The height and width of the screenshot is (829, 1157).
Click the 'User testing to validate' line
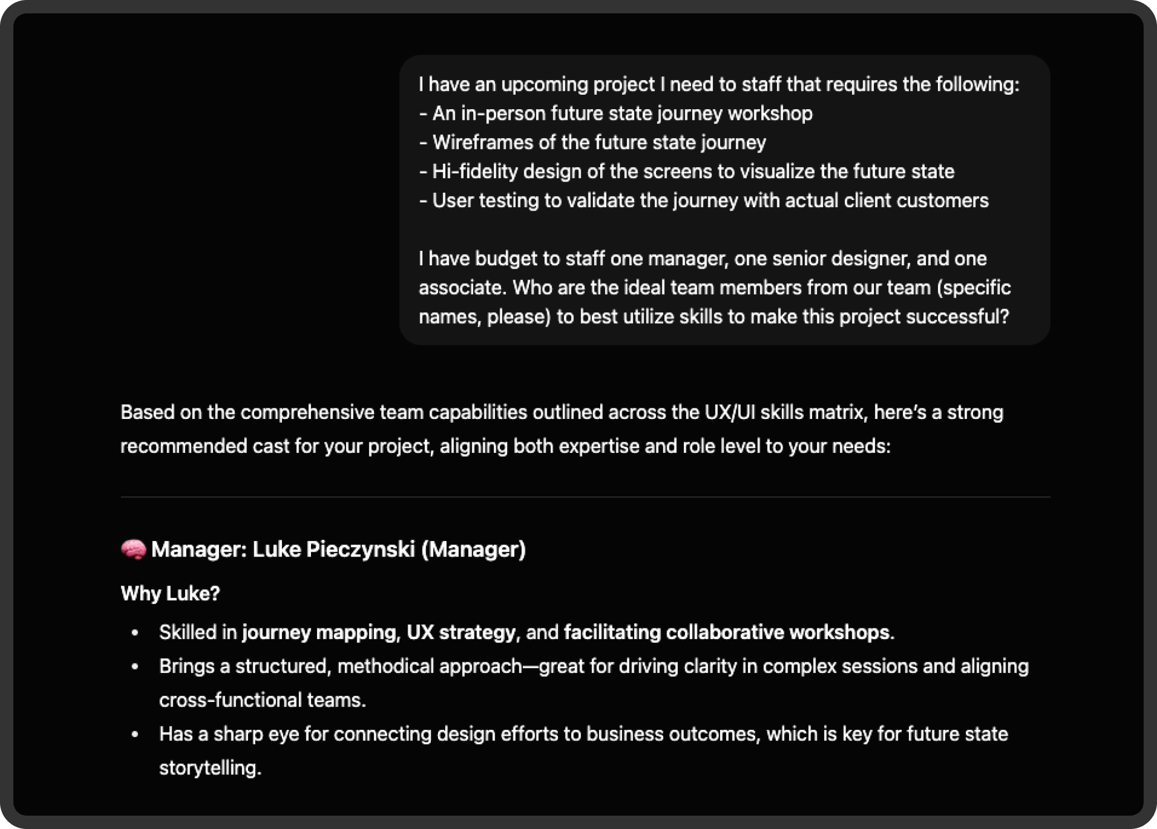[x=704, y=200]
